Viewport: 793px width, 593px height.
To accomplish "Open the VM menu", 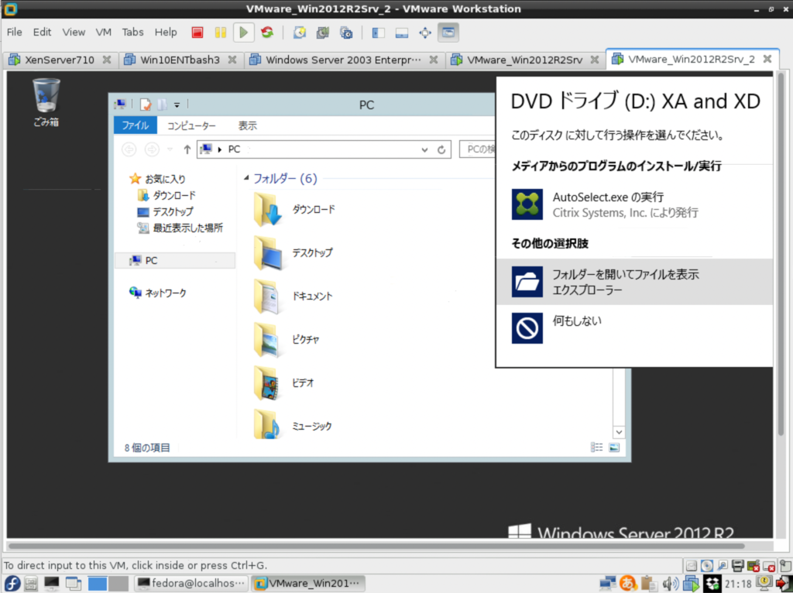I will pyautogui.click(x=103, y=32).
